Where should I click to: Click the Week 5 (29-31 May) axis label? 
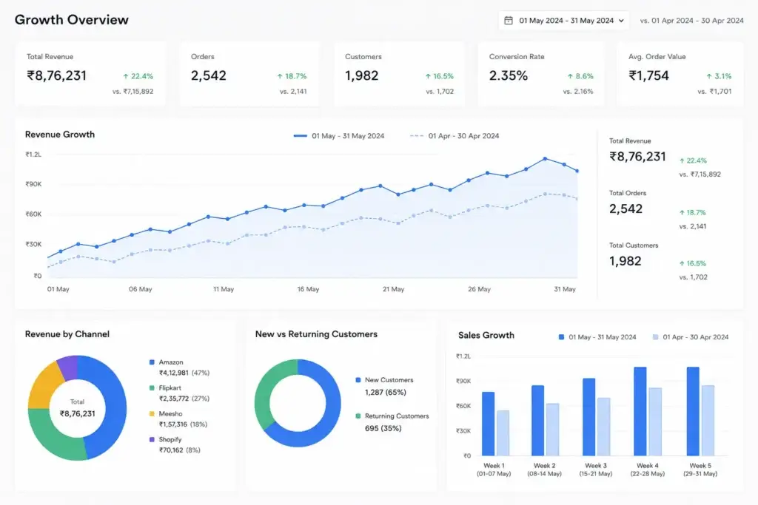point(700,470)
